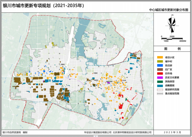Click the legend label 历史文化要素

[172, 78]
